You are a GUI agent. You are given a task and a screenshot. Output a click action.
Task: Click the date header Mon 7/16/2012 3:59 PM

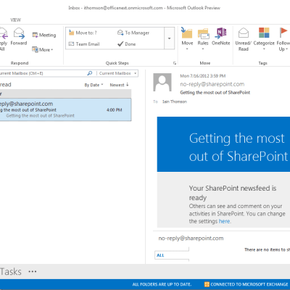tap(203, 76)
